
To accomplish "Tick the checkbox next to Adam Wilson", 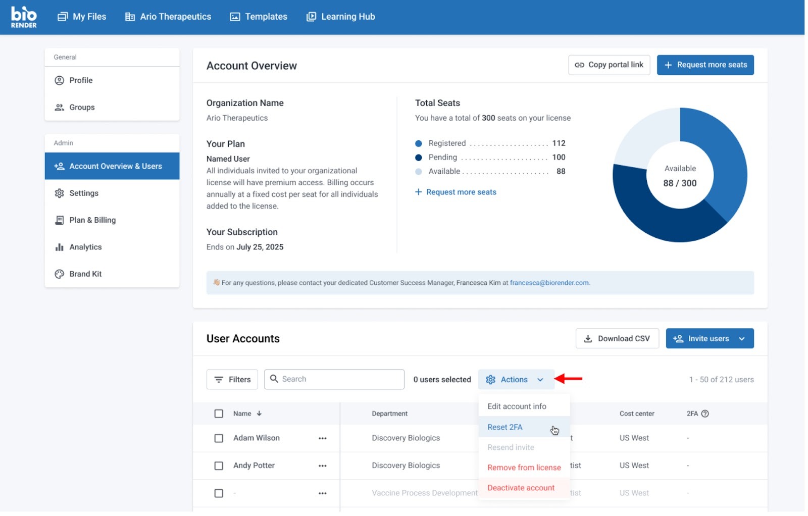I will [x=219, y=438].
